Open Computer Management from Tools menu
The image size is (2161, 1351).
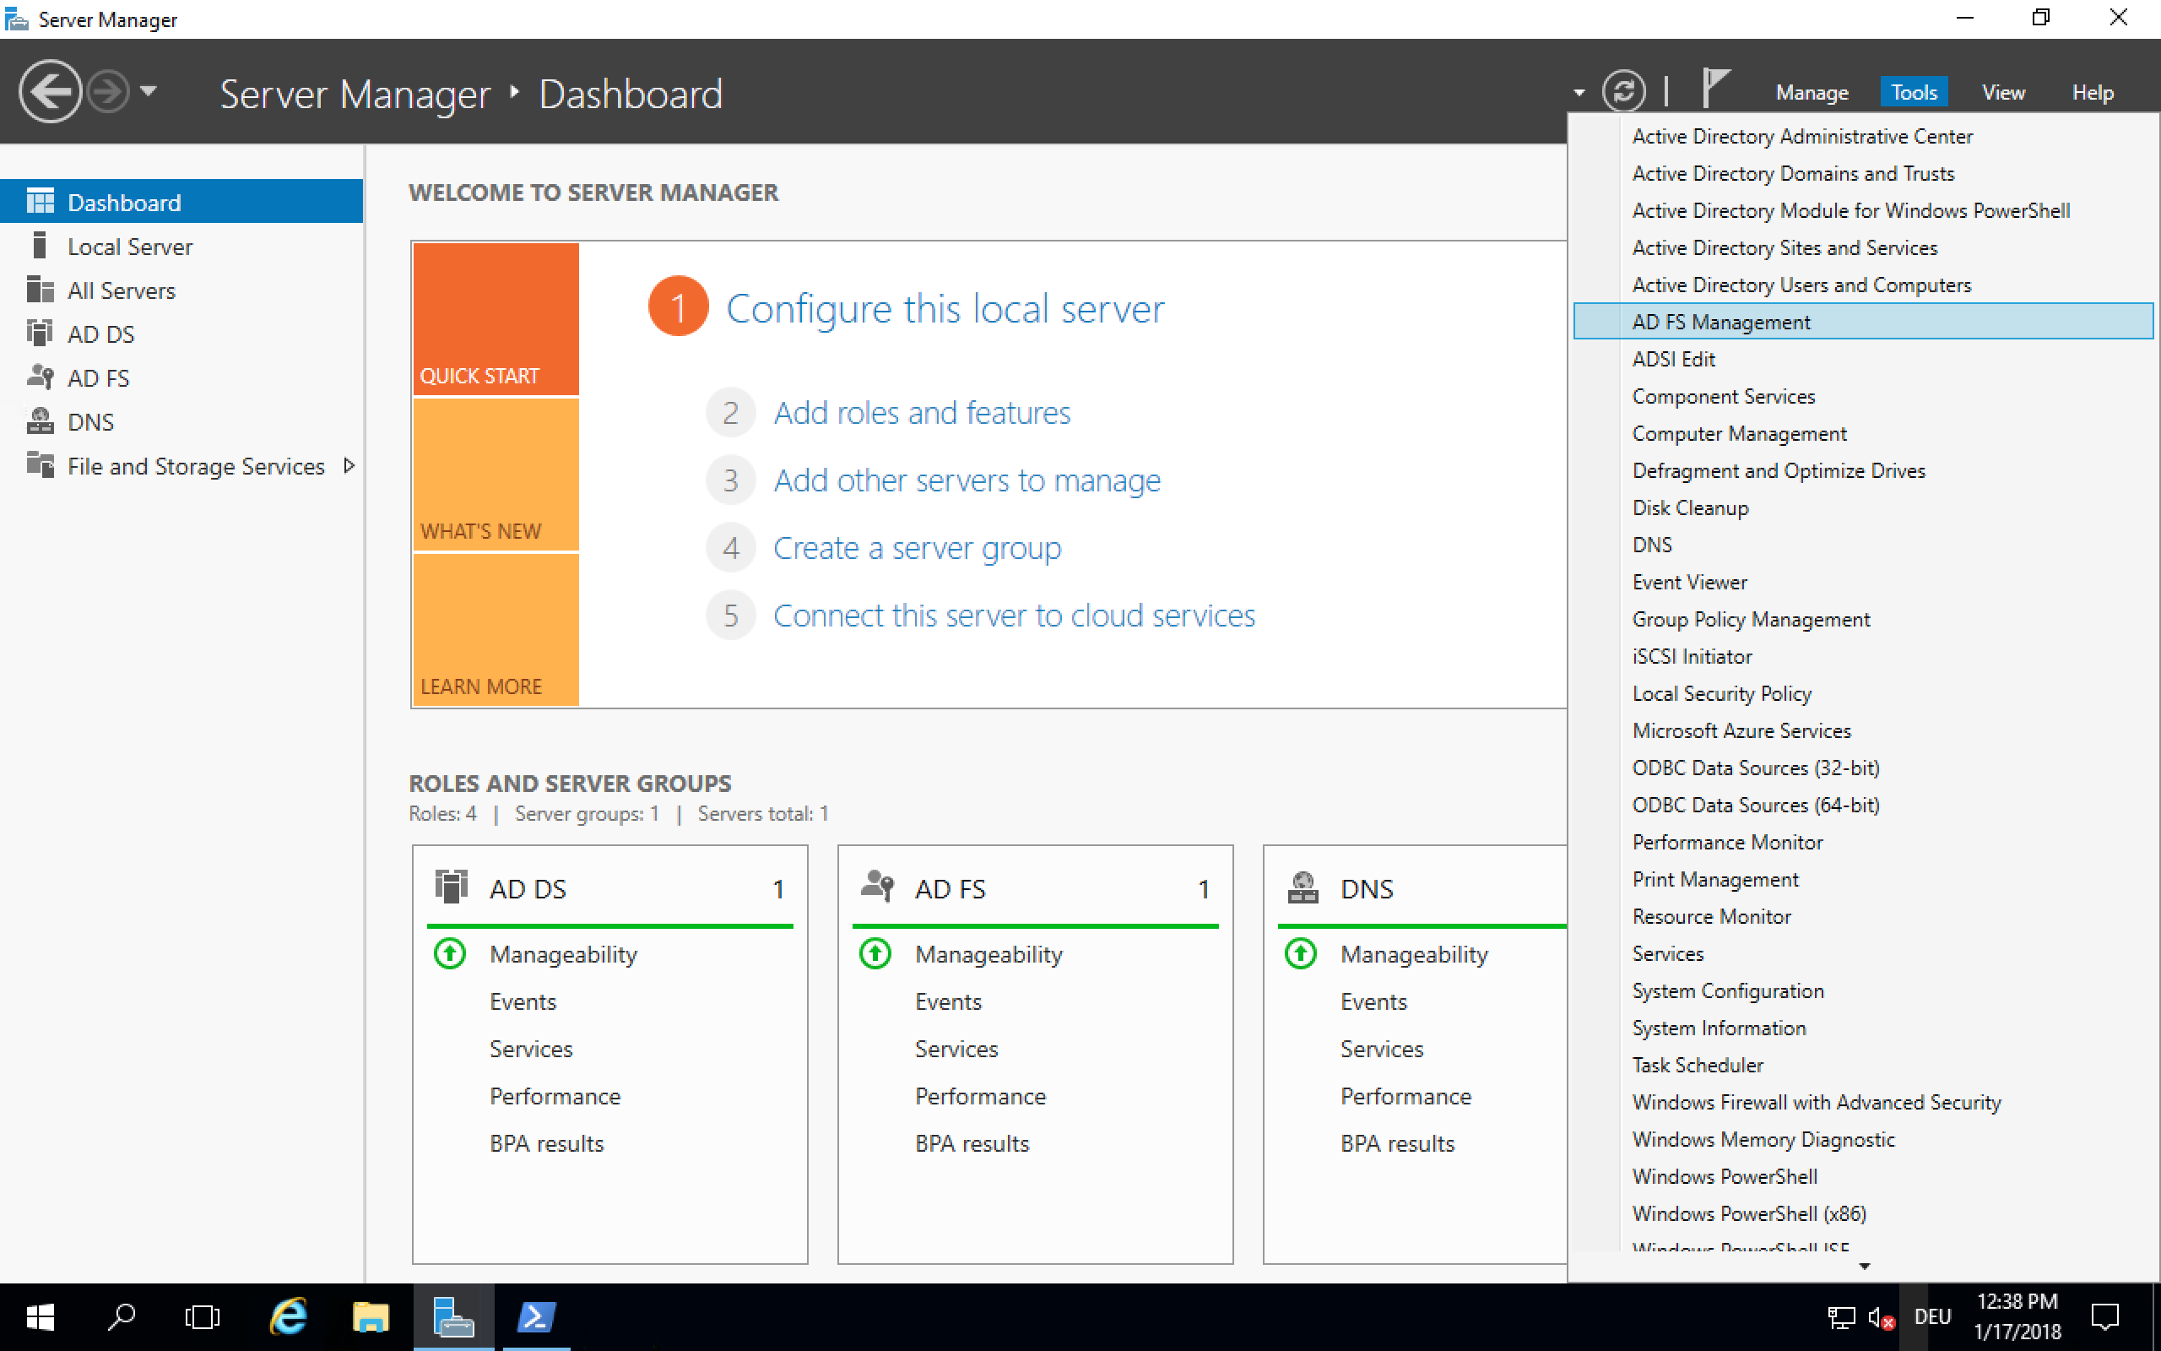pyautogui.click(x=1863, y=433)
